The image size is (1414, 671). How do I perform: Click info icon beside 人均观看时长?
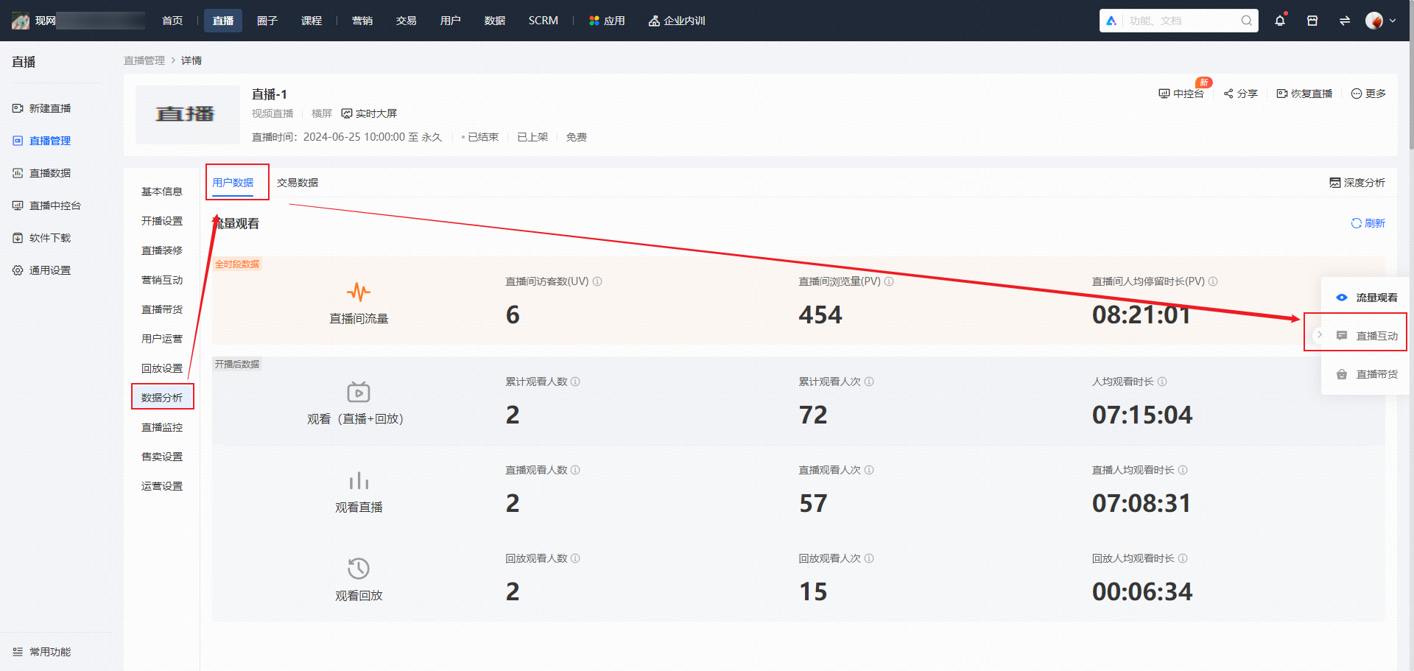(x=1162, y=382)
